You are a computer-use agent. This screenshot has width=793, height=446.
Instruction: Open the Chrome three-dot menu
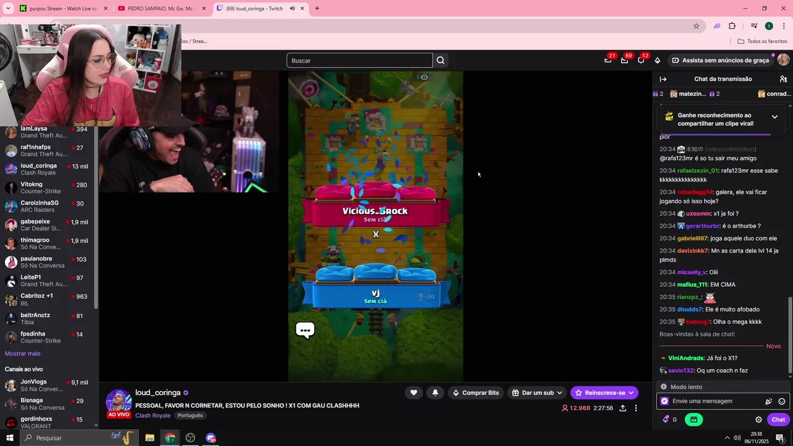coord(784,26)
